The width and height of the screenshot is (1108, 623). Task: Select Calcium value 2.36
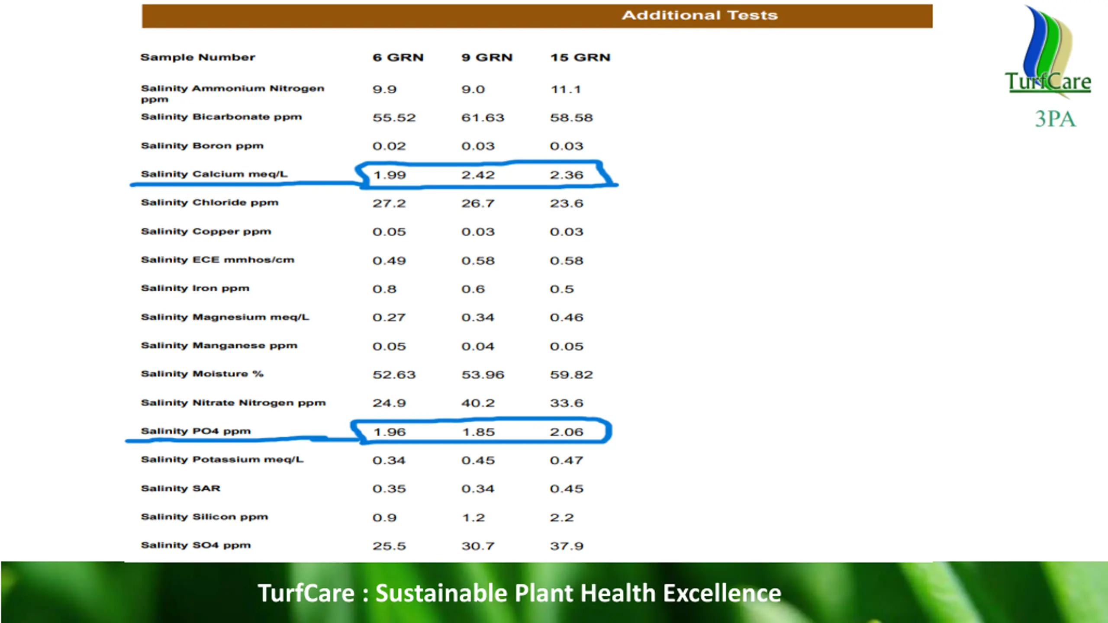[567, 175]
